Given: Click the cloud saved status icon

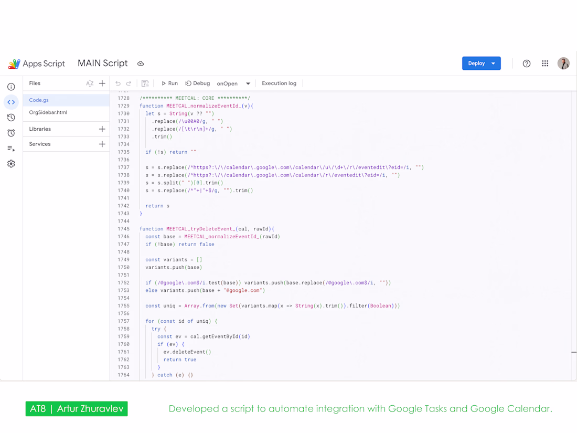Looking at the screenshot, I should [141, 64].
